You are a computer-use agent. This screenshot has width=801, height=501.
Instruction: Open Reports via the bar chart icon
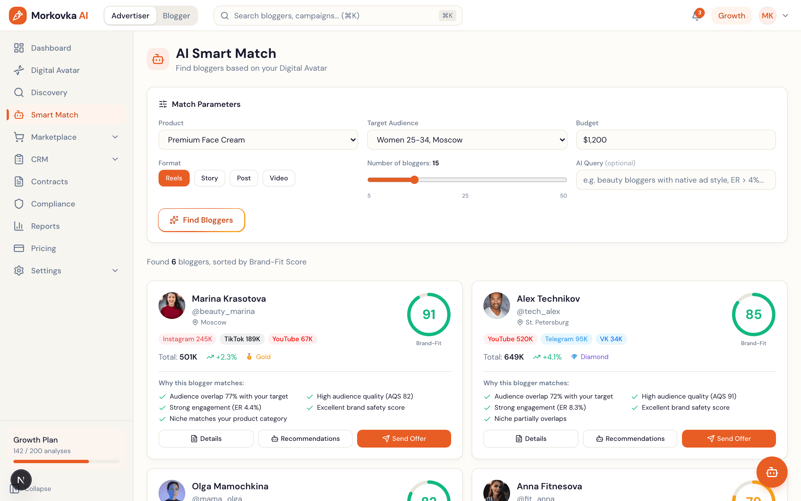click(19, 226)
